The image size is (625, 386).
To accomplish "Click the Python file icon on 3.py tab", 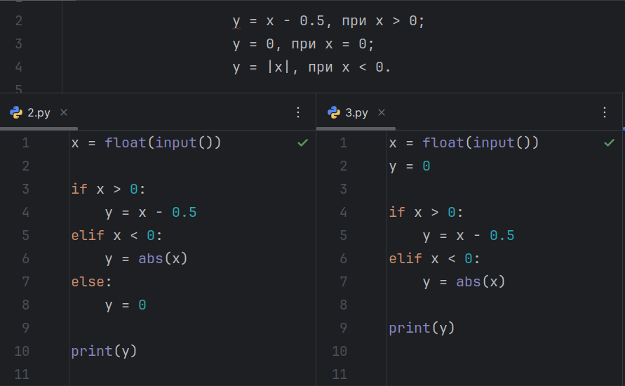I will (334, 113).
